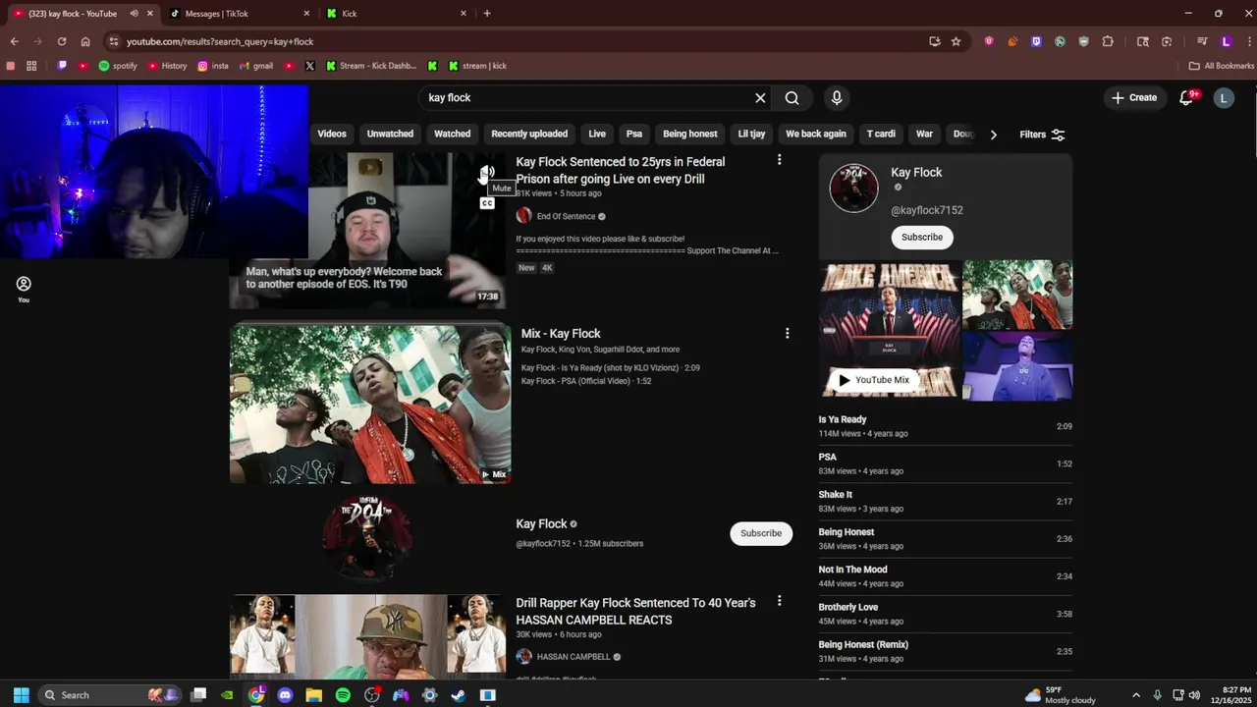This screenshot has width=1257, height=707.
Task: Play Not In The Mood track
Action: [x=945, y=576]
